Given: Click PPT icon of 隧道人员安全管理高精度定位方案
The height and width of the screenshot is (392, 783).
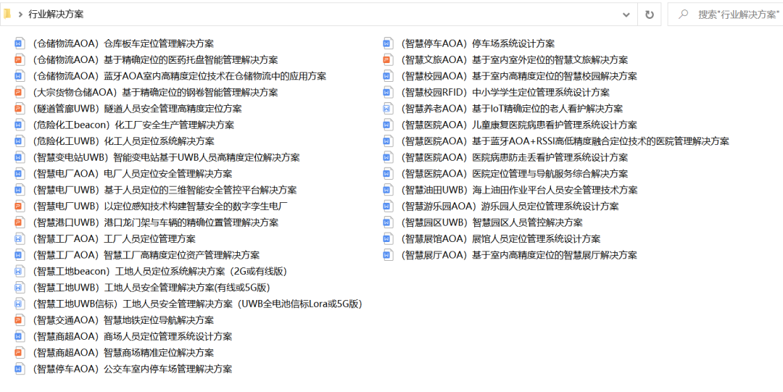Looking at the screenshot, I should (20, 109).
